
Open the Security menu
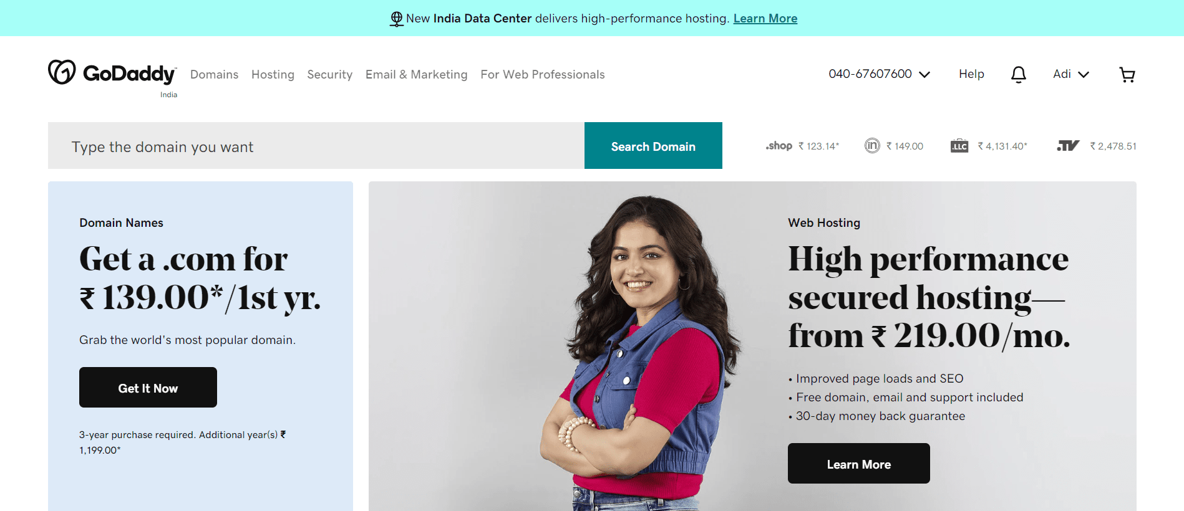pyautogui.click(x=329, y=75)
